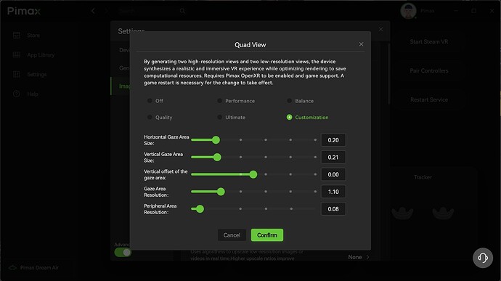Toggle the Advanced switch off
This screenshot has width=501, height=281.
click(x=123, y=252)
